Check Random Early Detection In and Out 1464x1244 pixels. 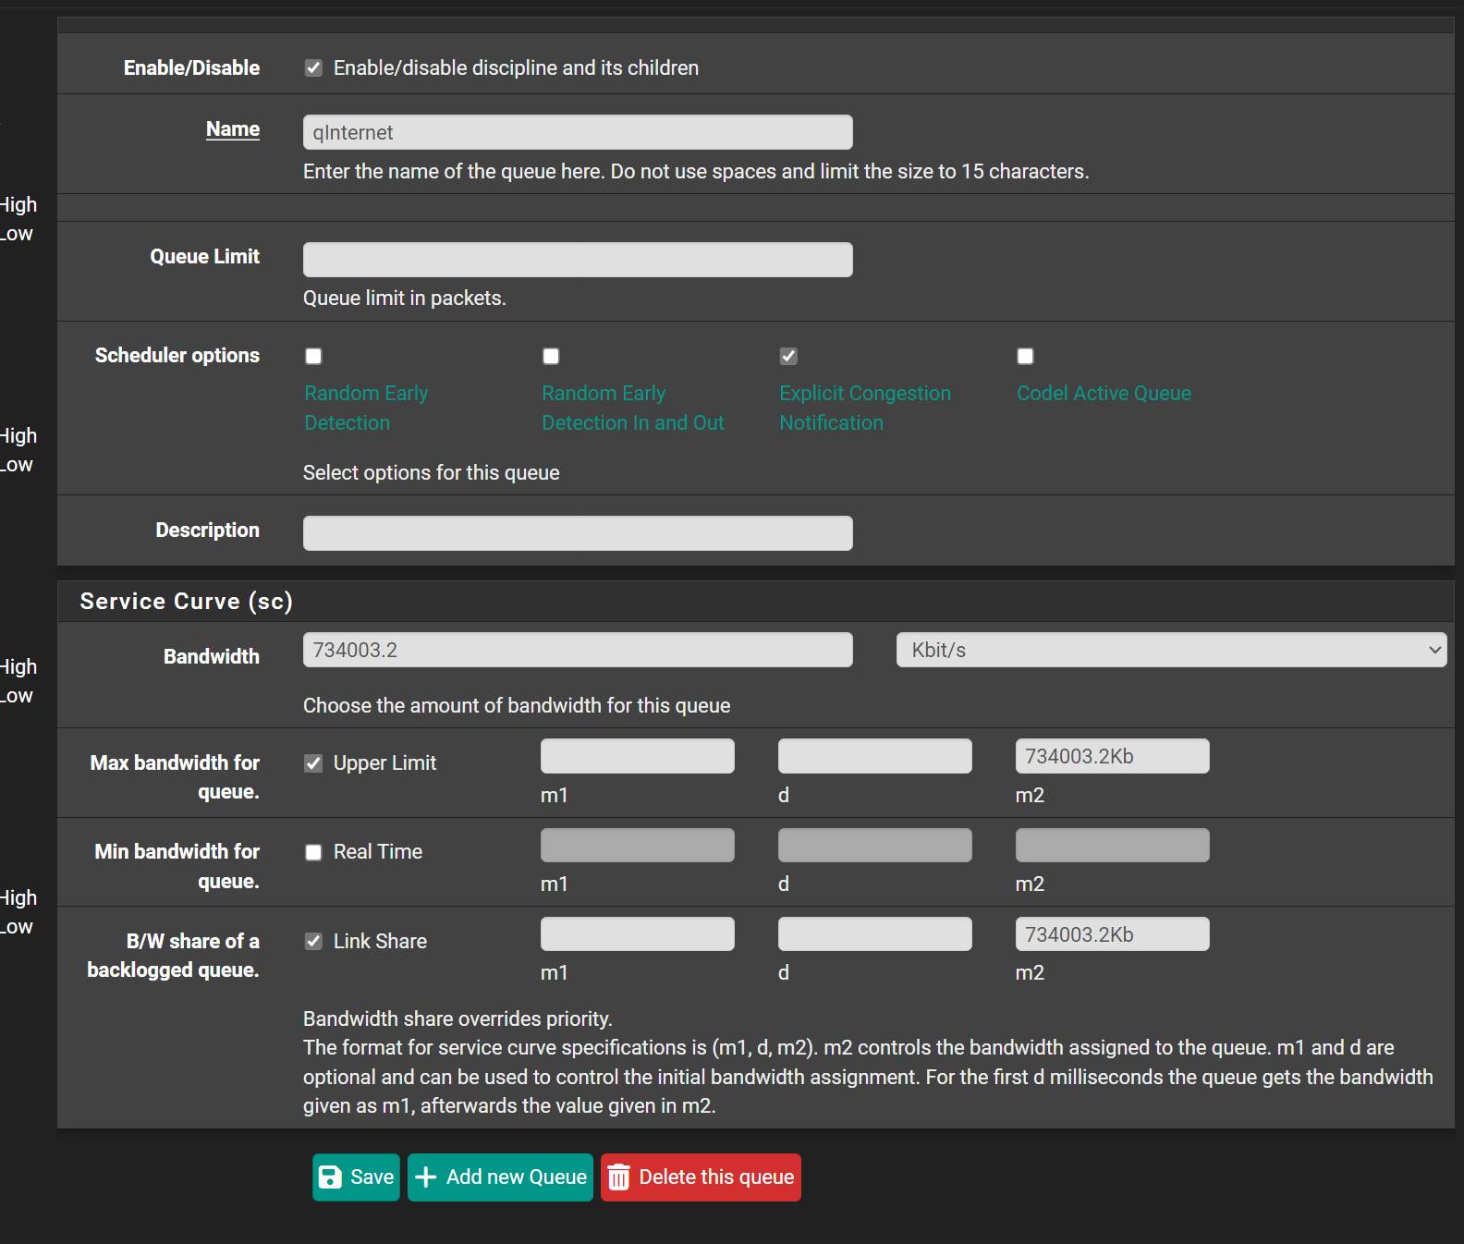tap(551, 356)
